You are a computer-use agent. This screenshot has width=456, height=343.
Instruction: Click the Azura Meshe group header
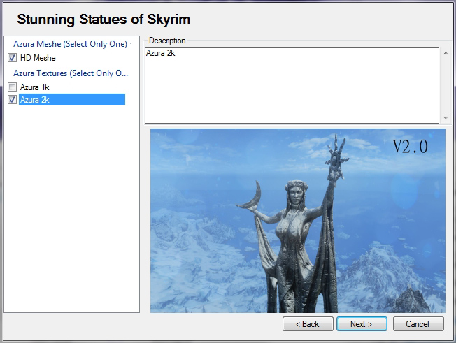(x=70, y=44)
